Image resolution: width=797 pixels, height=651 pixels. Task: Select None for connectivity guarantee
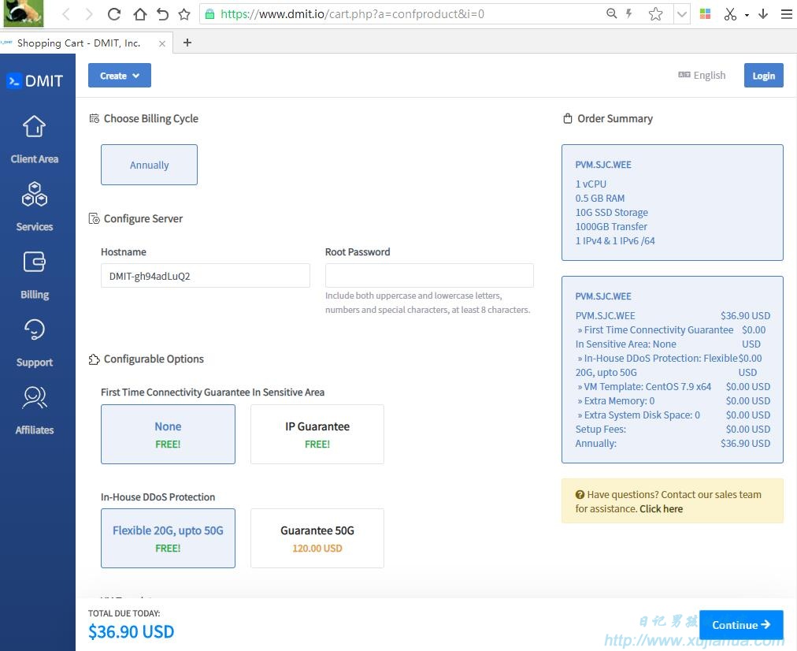168,434
